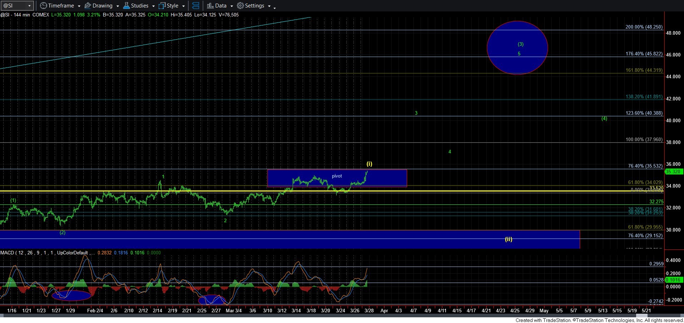The image size is (684, 323).
Task: Open the Data menu label
Action: (221, 6)
